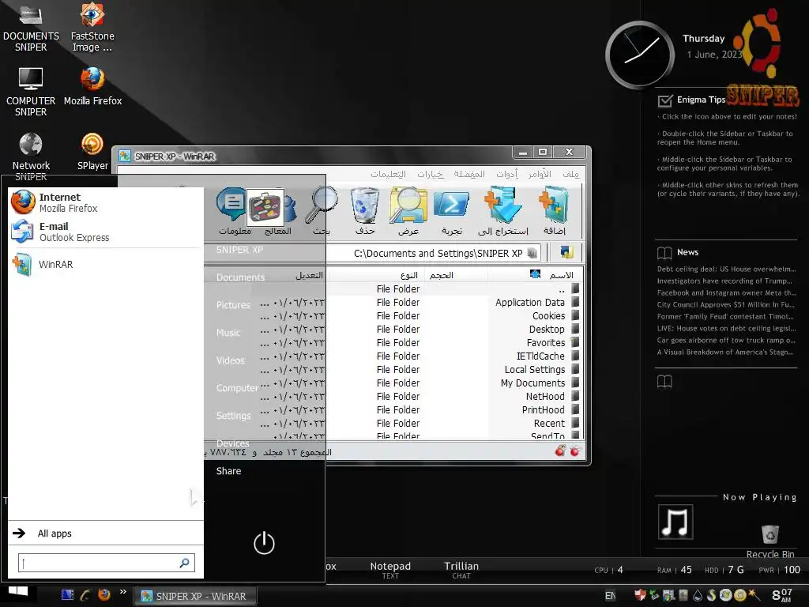Click the Windows Start button on taskbar
The height and width of the screenshot is (607, 809).
coord(18,593)
